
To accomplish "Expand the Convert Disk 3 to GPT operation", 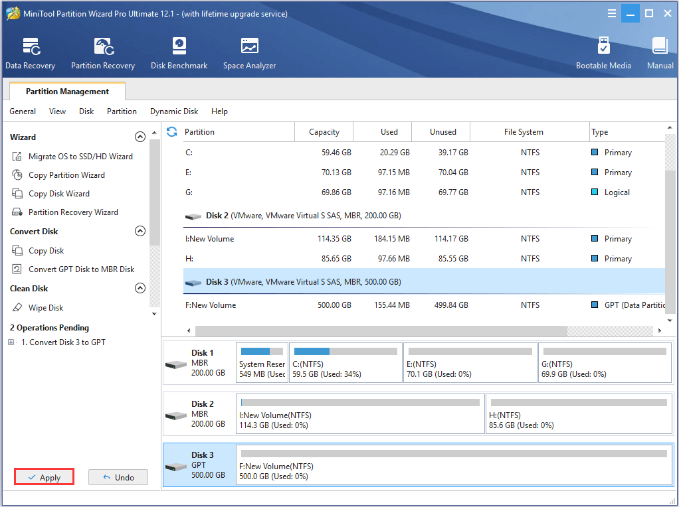I will [x=11, y=342].
